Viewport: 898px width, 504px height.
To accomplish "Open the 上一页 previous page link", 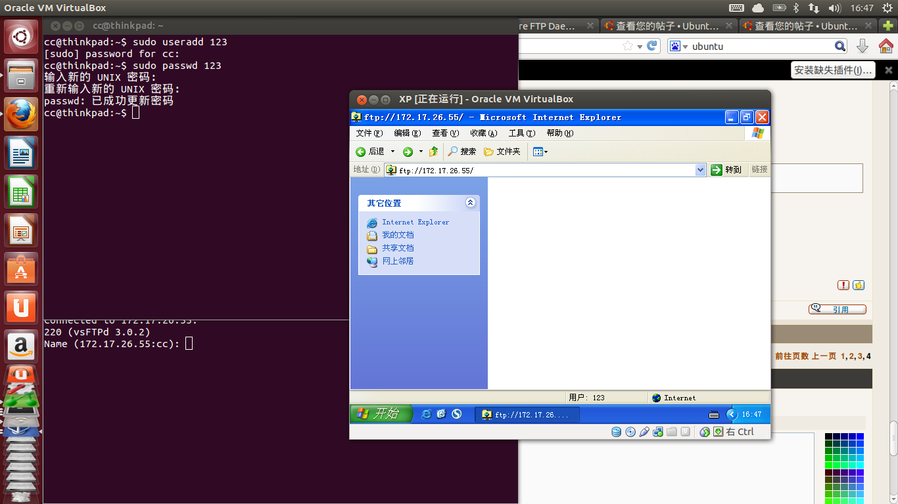I will pos(824,356).
